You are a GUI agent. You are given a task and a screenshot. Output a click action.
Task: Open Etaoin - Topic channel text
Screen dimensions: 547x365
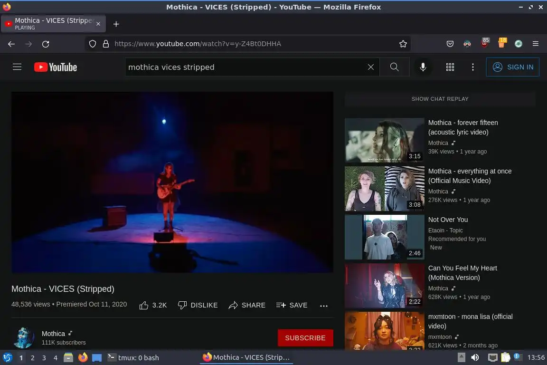tap(445, 231)
